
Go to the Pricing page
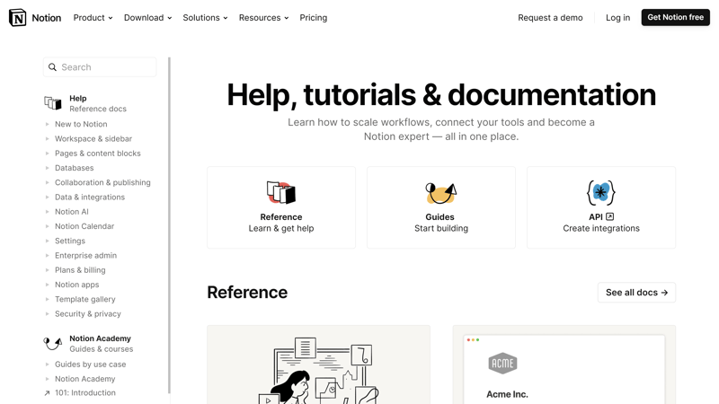pos(313,18)
